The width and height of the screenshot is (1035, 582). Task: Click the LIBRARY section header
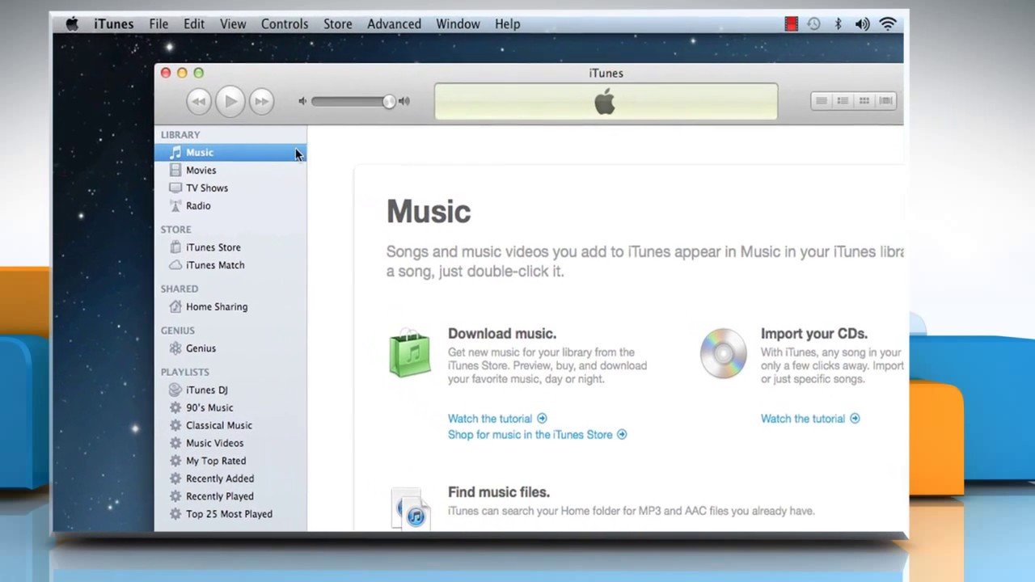pos(180,135)
